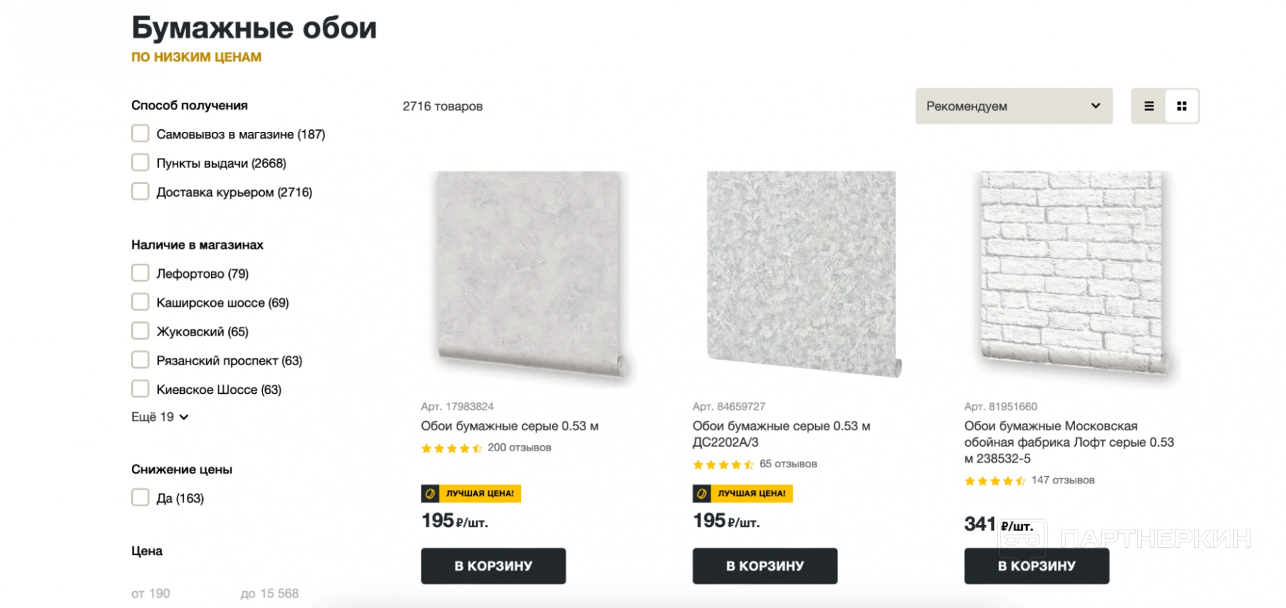Switch to grid view layout
The height and width of the screenshot is (608, 1286).
coord(1182,106)
